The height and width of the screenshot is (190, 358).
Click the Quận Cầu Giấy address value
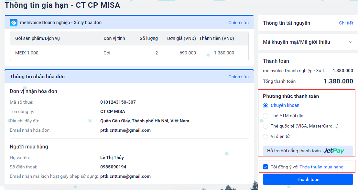point(145,121)
